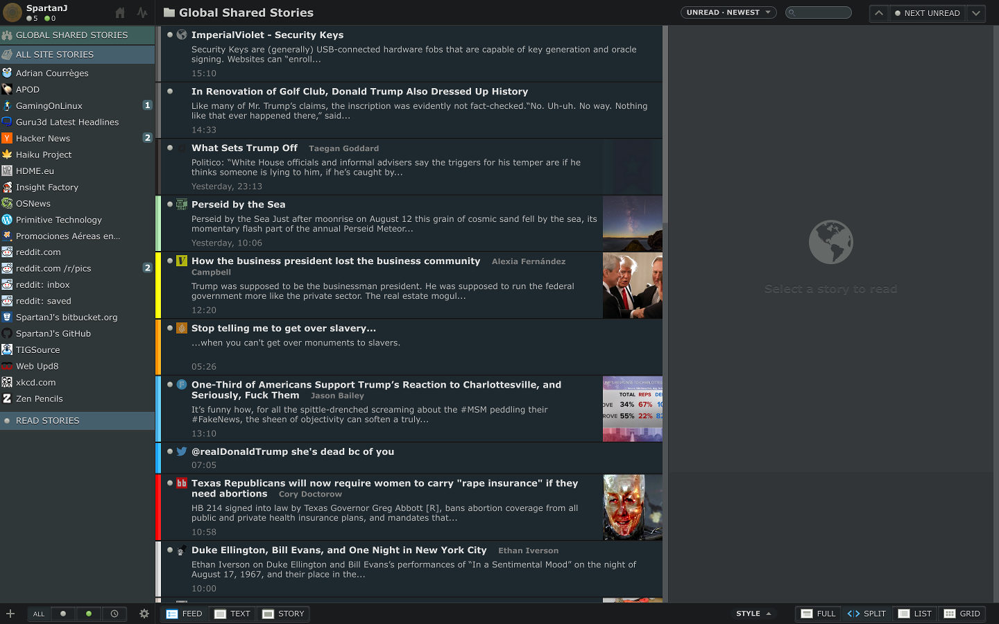
Task: Open the activity pulse icon
Action: (x=142, y=12)
